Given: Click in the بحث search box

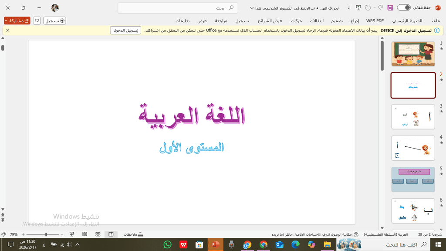Looking at the screenshot, I should click(178, 8).
